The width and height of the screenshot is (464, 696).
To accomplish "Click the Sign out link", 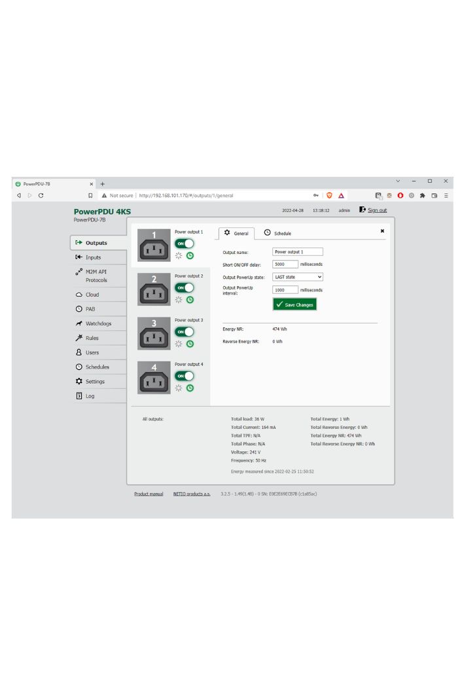I will click(376, 210).
